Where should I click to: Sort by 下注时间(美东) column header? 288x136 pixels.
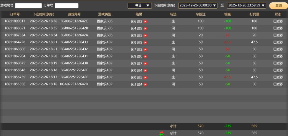point(43,14)
